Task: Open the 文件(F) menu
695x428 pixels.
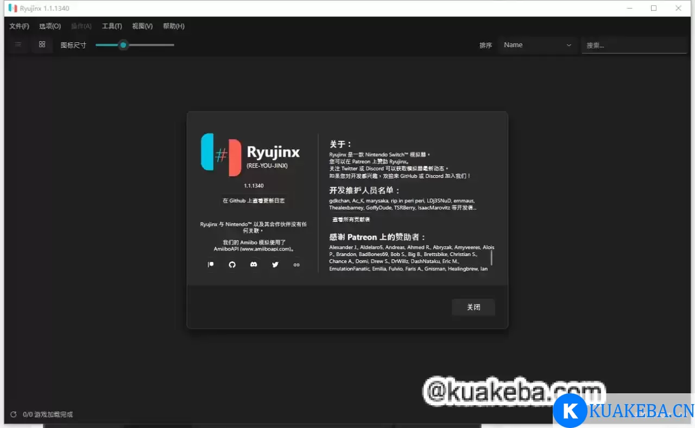Action: [x=20, y=26]
